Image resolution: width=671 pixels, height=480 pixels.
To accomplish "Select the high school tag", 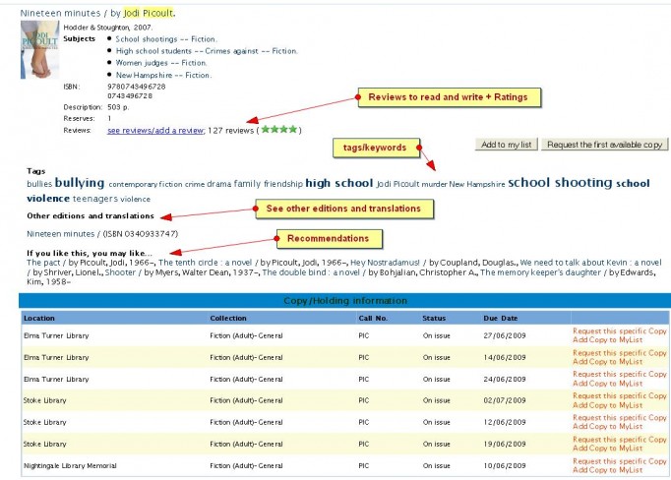I will coord(338,183).
